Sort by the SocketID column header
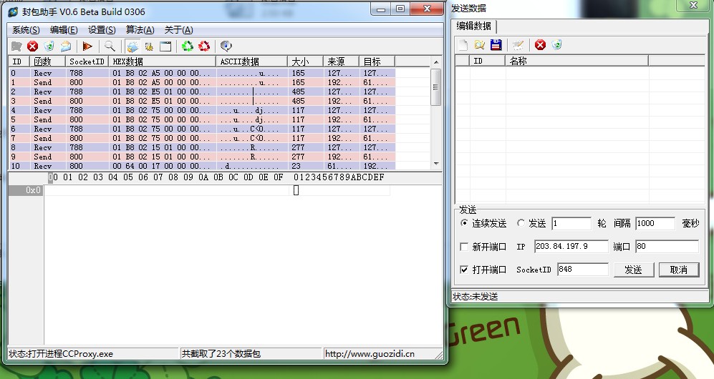The width and height of the screenshot is (714, 379). point(87,61)
